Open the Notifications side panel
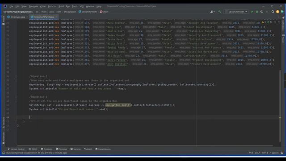This screenshot has width=286, height=161. click(x=283, y=24)
